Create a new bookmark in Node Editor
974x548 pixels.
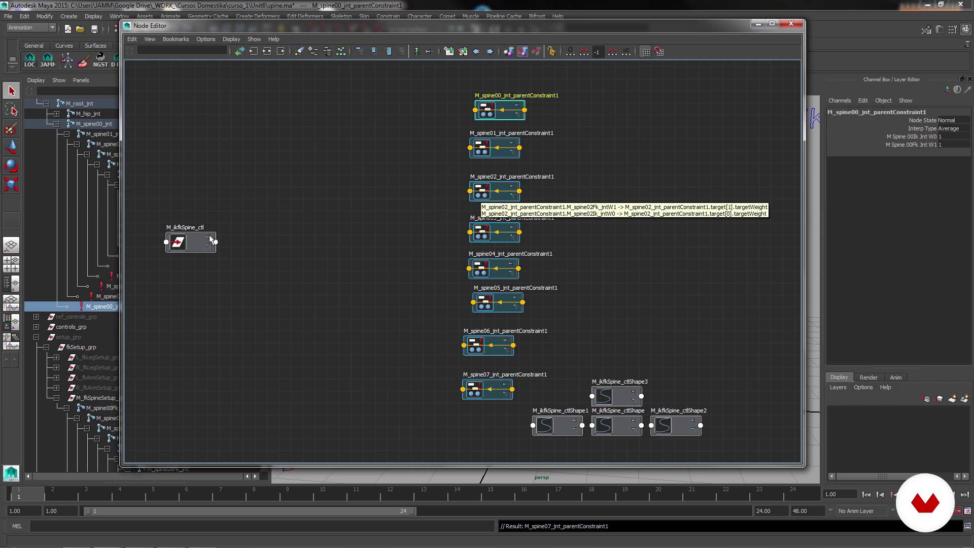click(x=449, y=51)
